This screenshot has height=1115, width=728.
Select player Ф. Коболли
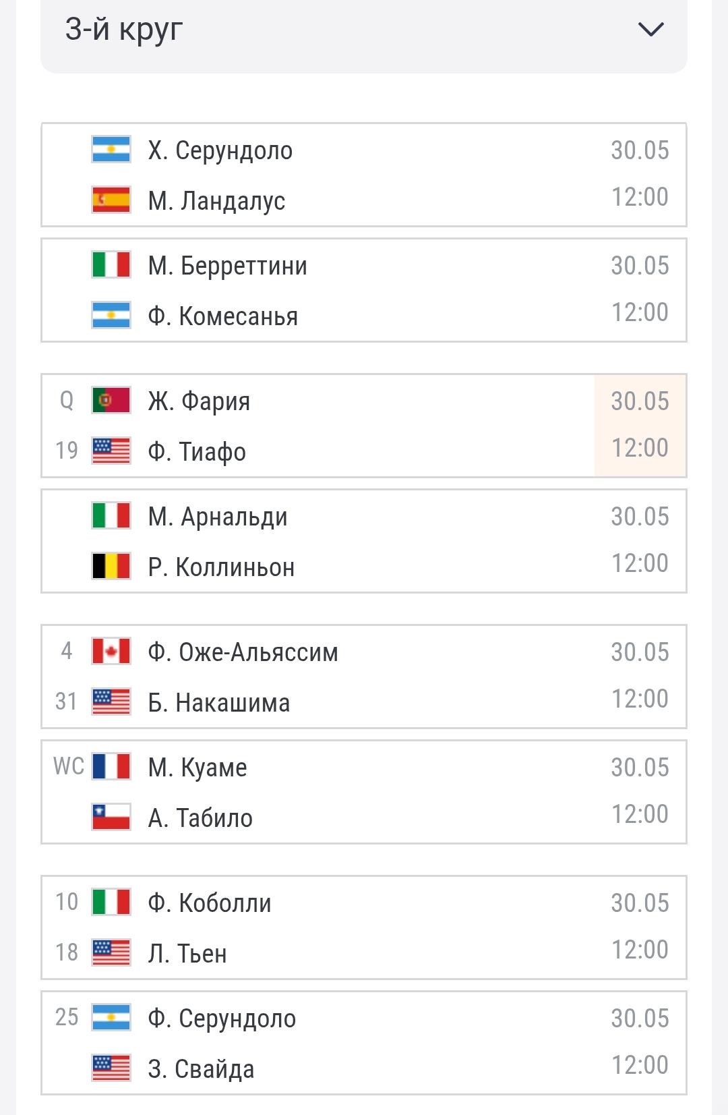pyautogui.click(x=210, y=903)
